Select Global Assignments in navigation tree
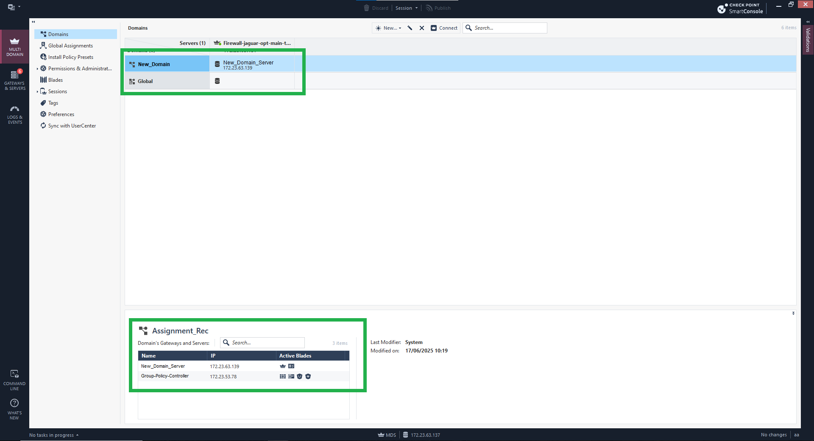 (70, 46)
